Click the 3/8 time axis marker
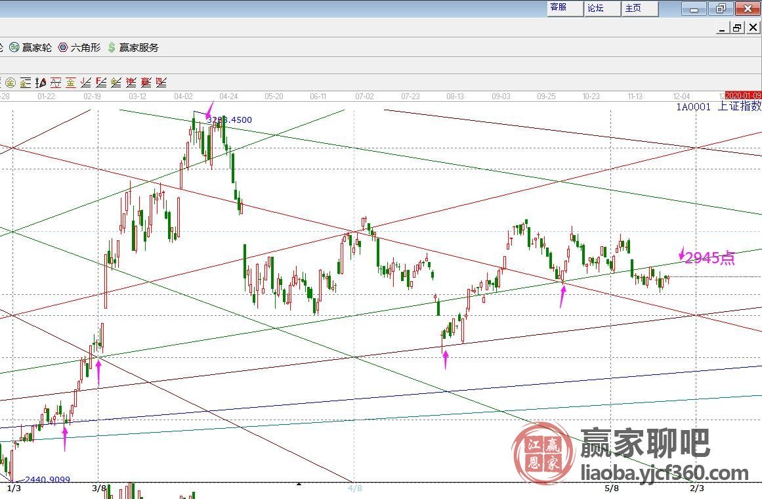The height and width of the screenshot is (499, 762). coord(99,488)
